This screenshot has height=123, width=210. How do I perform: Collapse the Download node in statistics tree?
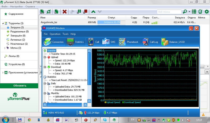(x=45, y=67)
